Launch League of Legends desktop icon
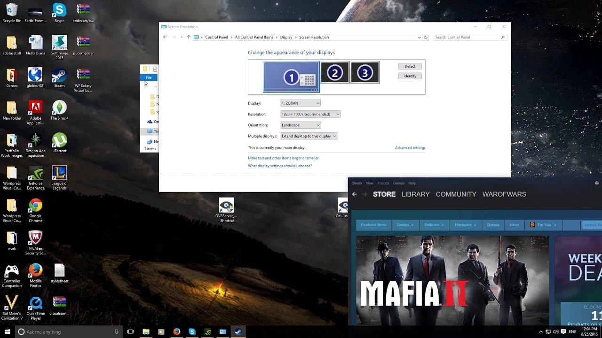Image resolution: width=602 pixels, height=338 pixels. (x=59, y=177)
